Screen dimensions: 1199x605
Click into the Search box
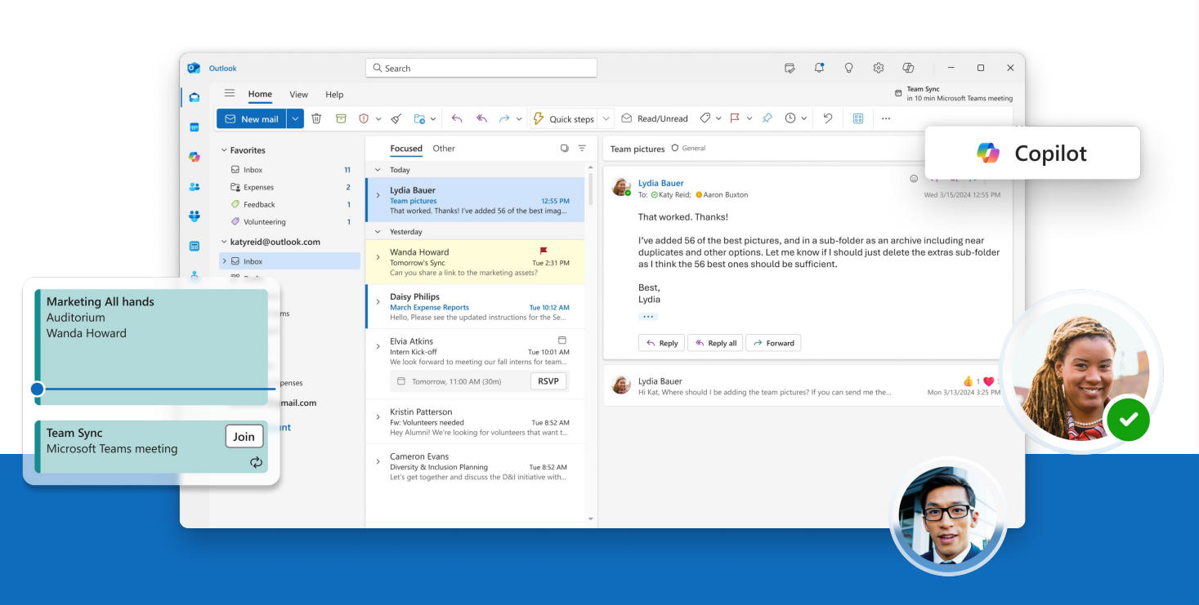coord(481,68)
